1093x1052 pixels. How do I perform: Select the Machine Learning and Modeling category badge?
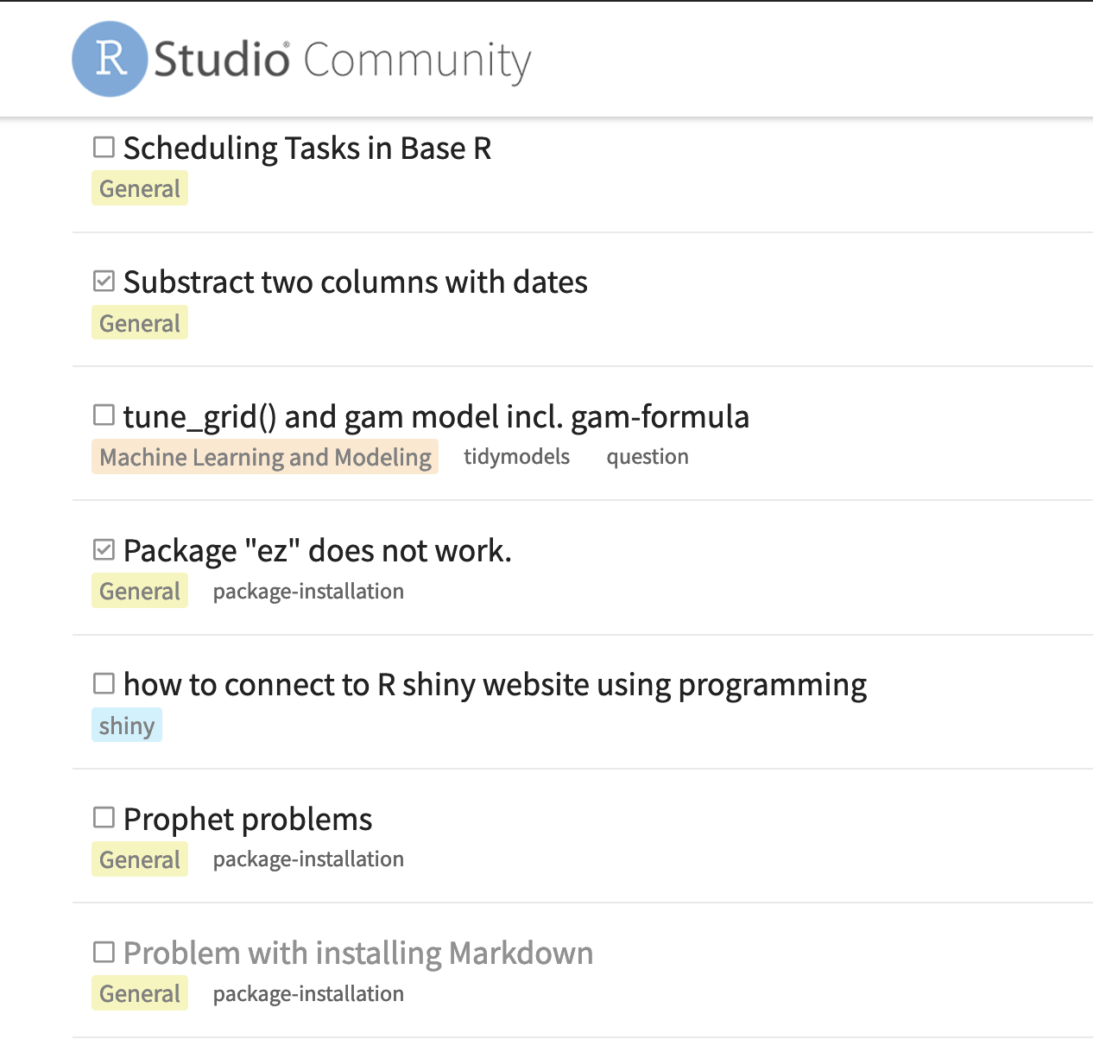pyautogui.click(x=265, y=457)
